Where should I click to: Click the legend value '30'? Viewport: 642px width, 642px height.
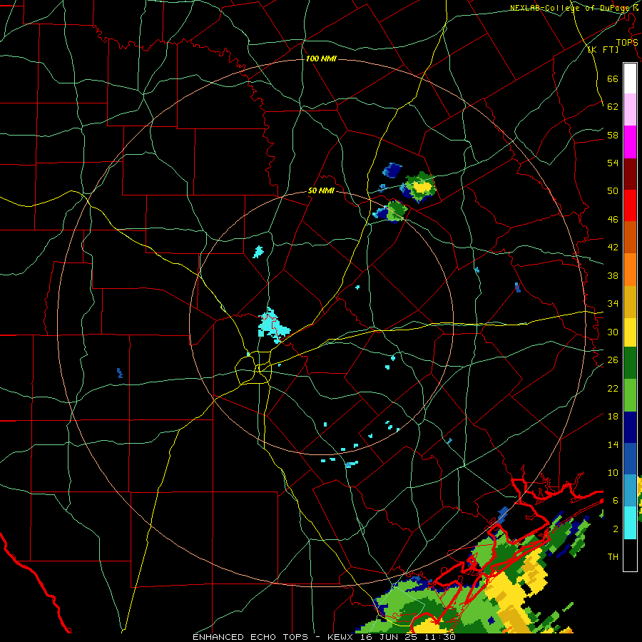point(613,332)
